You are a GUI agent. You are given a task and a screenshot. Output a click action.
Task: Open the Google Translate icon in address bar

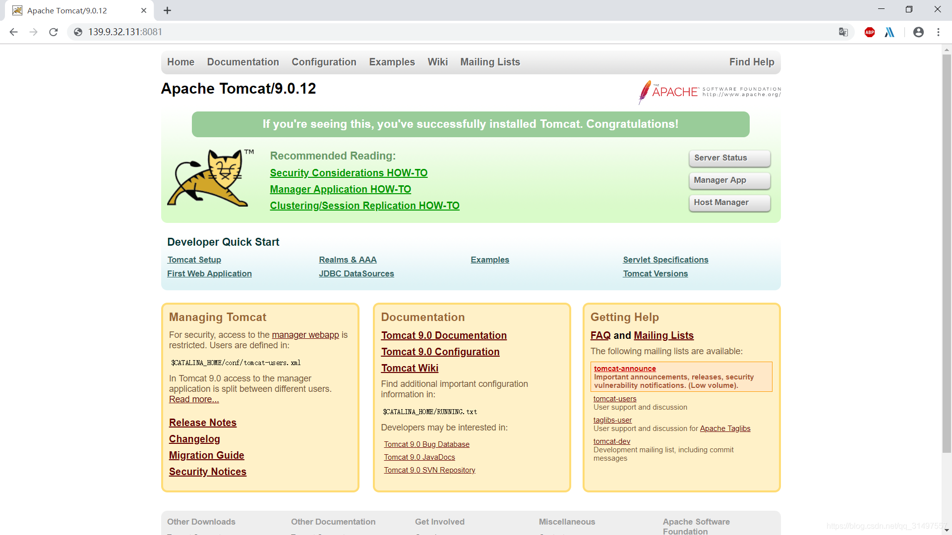843,32
